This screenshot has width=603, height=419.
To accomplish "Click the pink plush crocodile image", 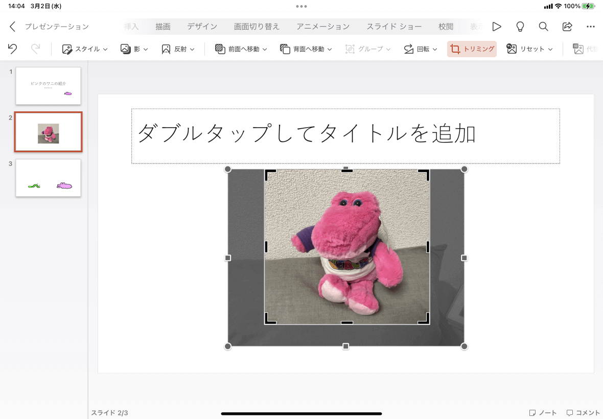I will coord(347,247).
